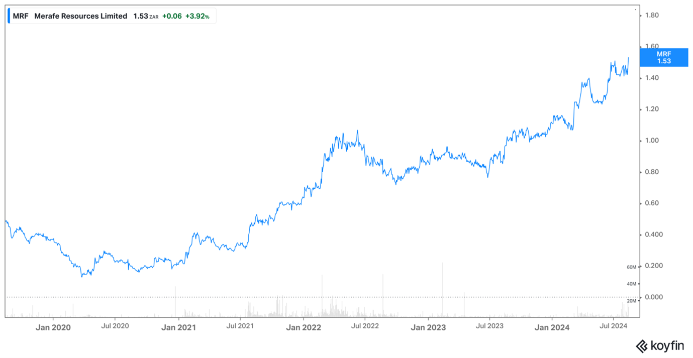Click the blue MRF 1.53 price tag
Image resolution: width=693 pixels, height=358 pixels.
[x=663, y=57]
